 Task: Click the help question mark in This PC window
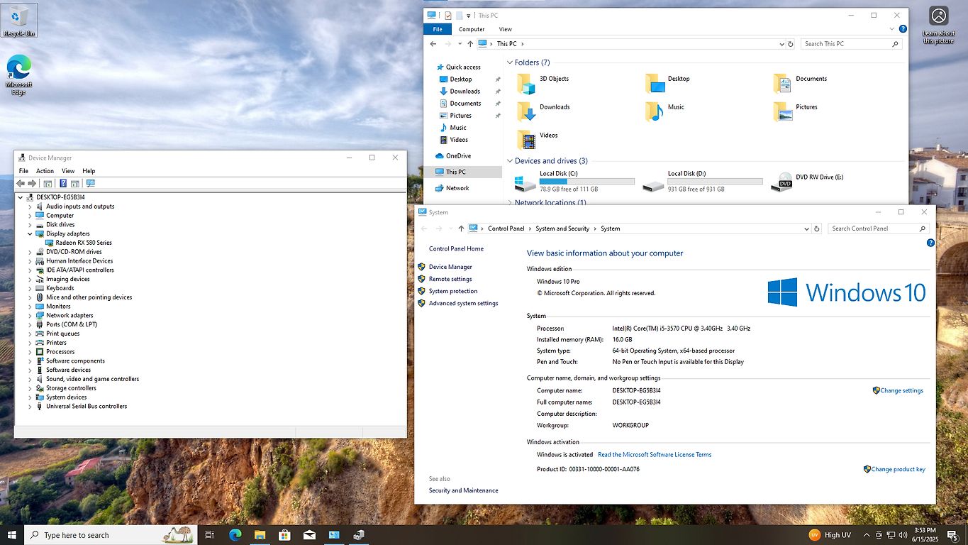click(903, 29)
